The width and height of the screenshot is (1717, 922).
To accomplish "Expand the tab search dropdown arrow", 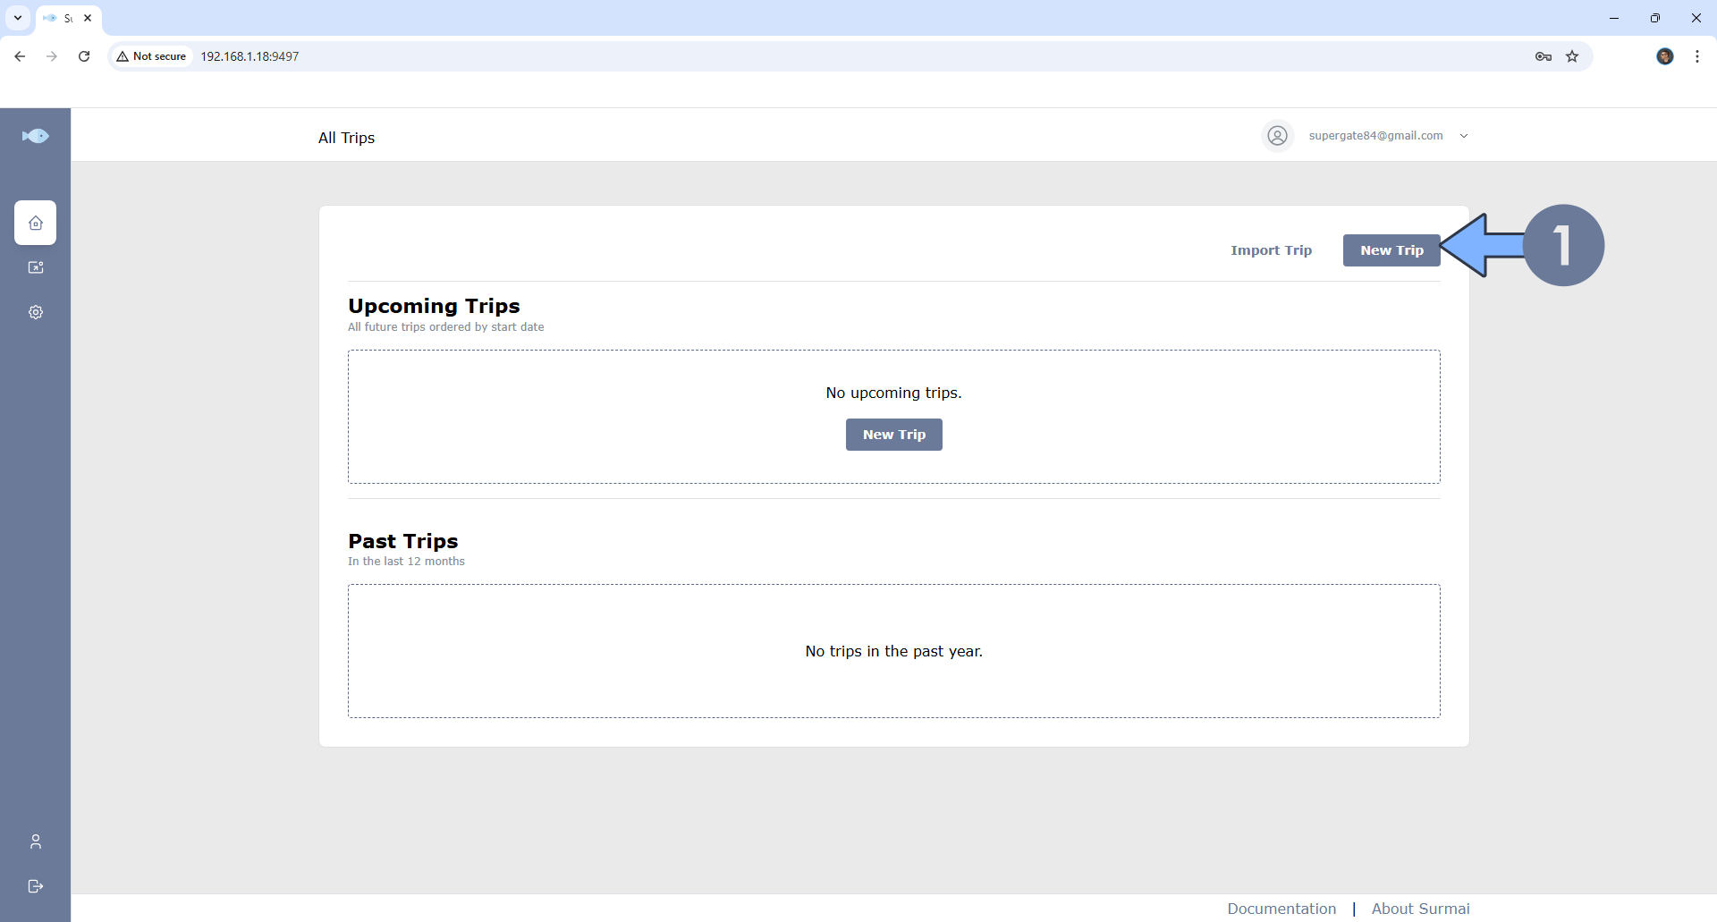I will (x=18, y=18).
